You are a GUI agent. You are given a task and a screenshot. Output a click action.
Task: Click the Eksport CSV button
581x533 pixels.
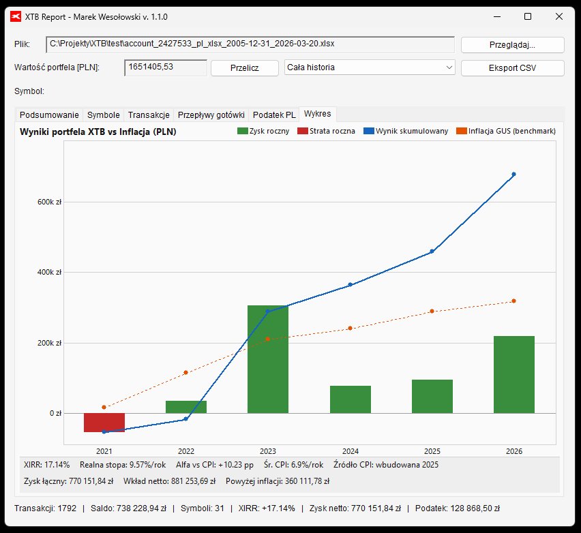[512, 67]
